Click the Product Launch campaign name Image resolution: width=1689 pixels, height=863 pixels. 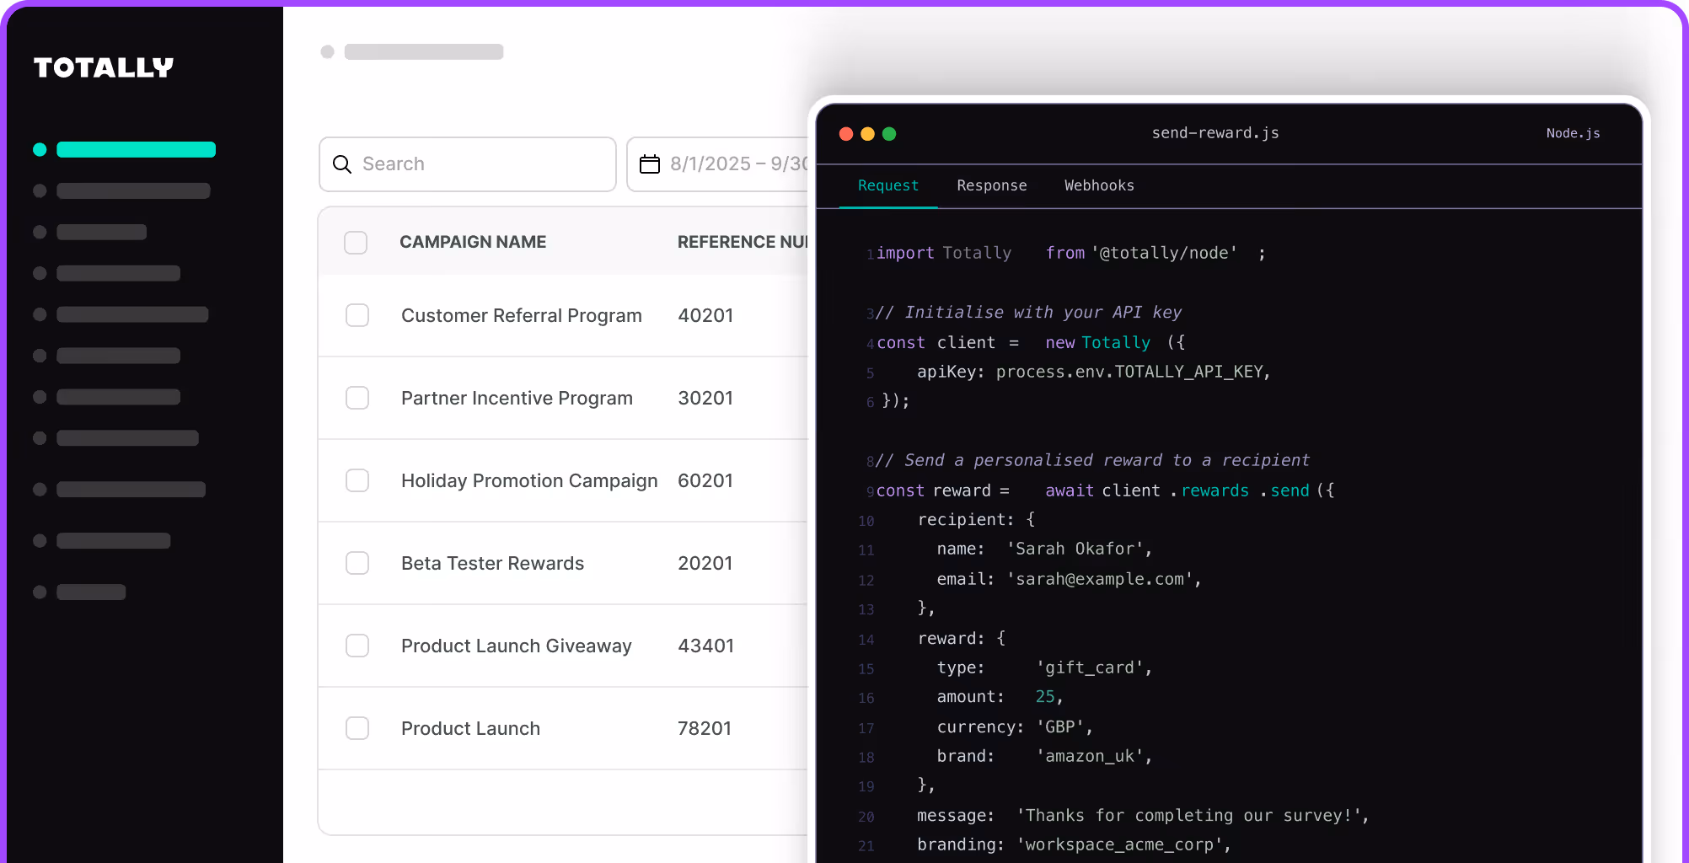click(x=470, y=728)
